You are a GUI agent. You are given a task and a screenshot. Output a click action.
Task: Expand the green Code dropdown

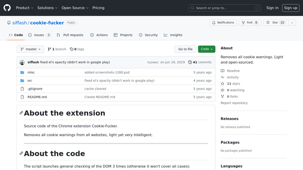coord(206,49)
